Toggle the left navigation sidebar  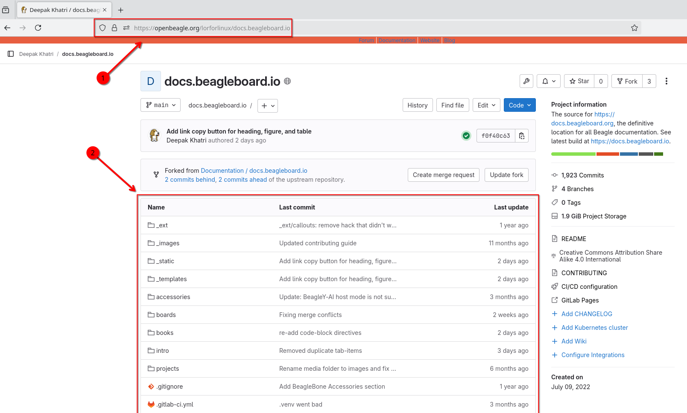coord(10,53)
